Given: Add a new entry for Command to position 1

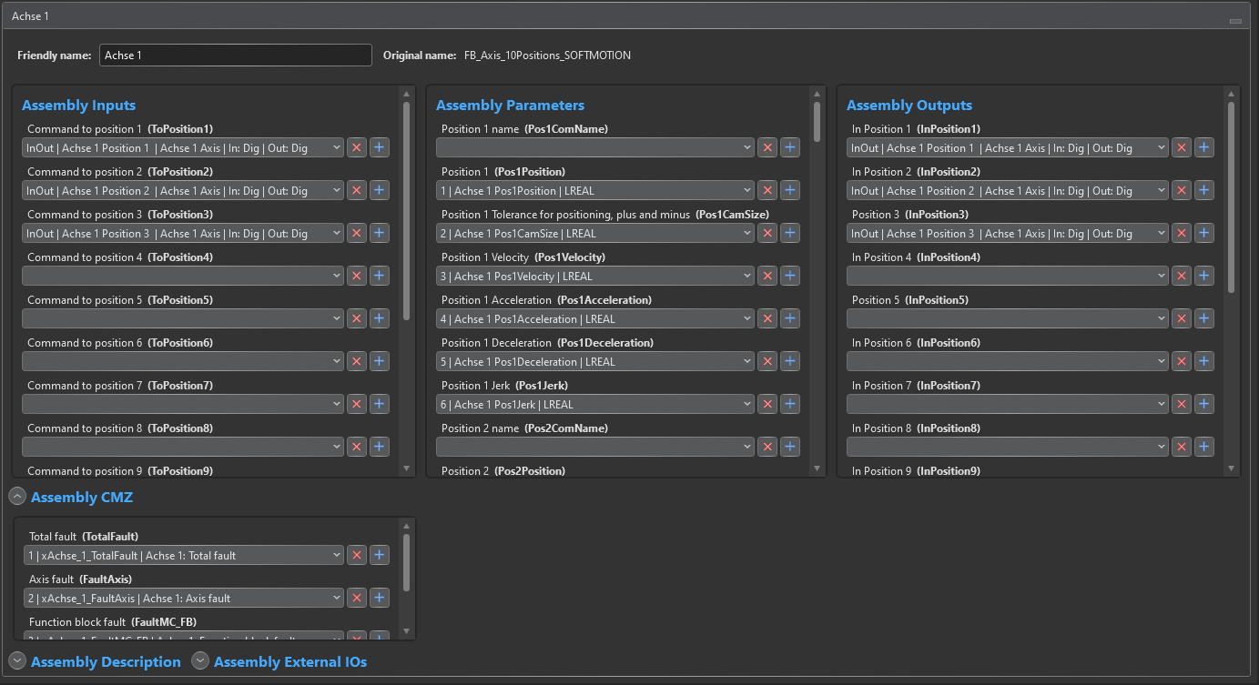Looking at the screenshot, I should click(380, 147).
